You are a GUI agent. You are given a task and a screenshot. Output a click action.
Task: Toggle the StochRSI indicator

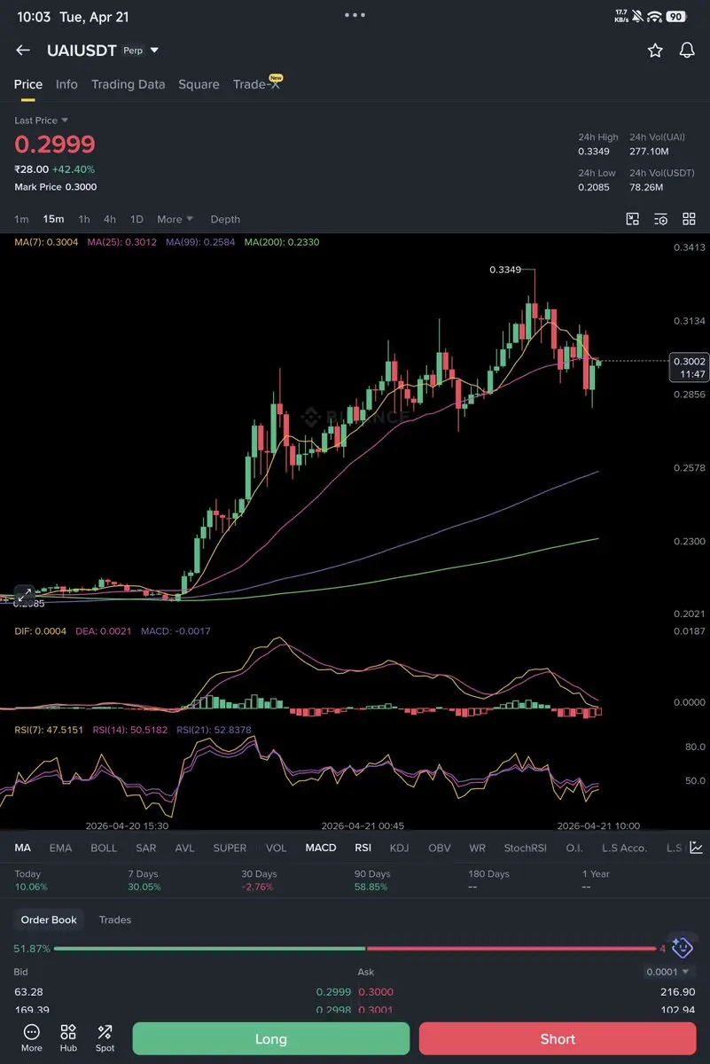pyautogui.click(x=527, y=848)
